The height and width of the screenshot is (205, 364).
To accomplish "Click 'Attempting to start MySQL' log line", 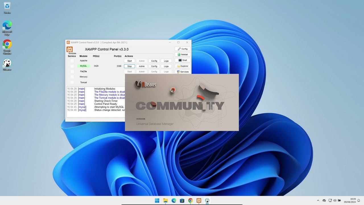I will point(109,107).
